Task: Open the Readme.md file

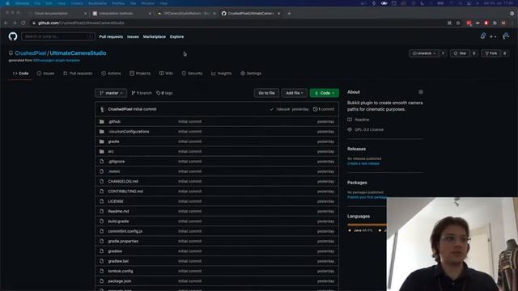Action: (119, 211)
